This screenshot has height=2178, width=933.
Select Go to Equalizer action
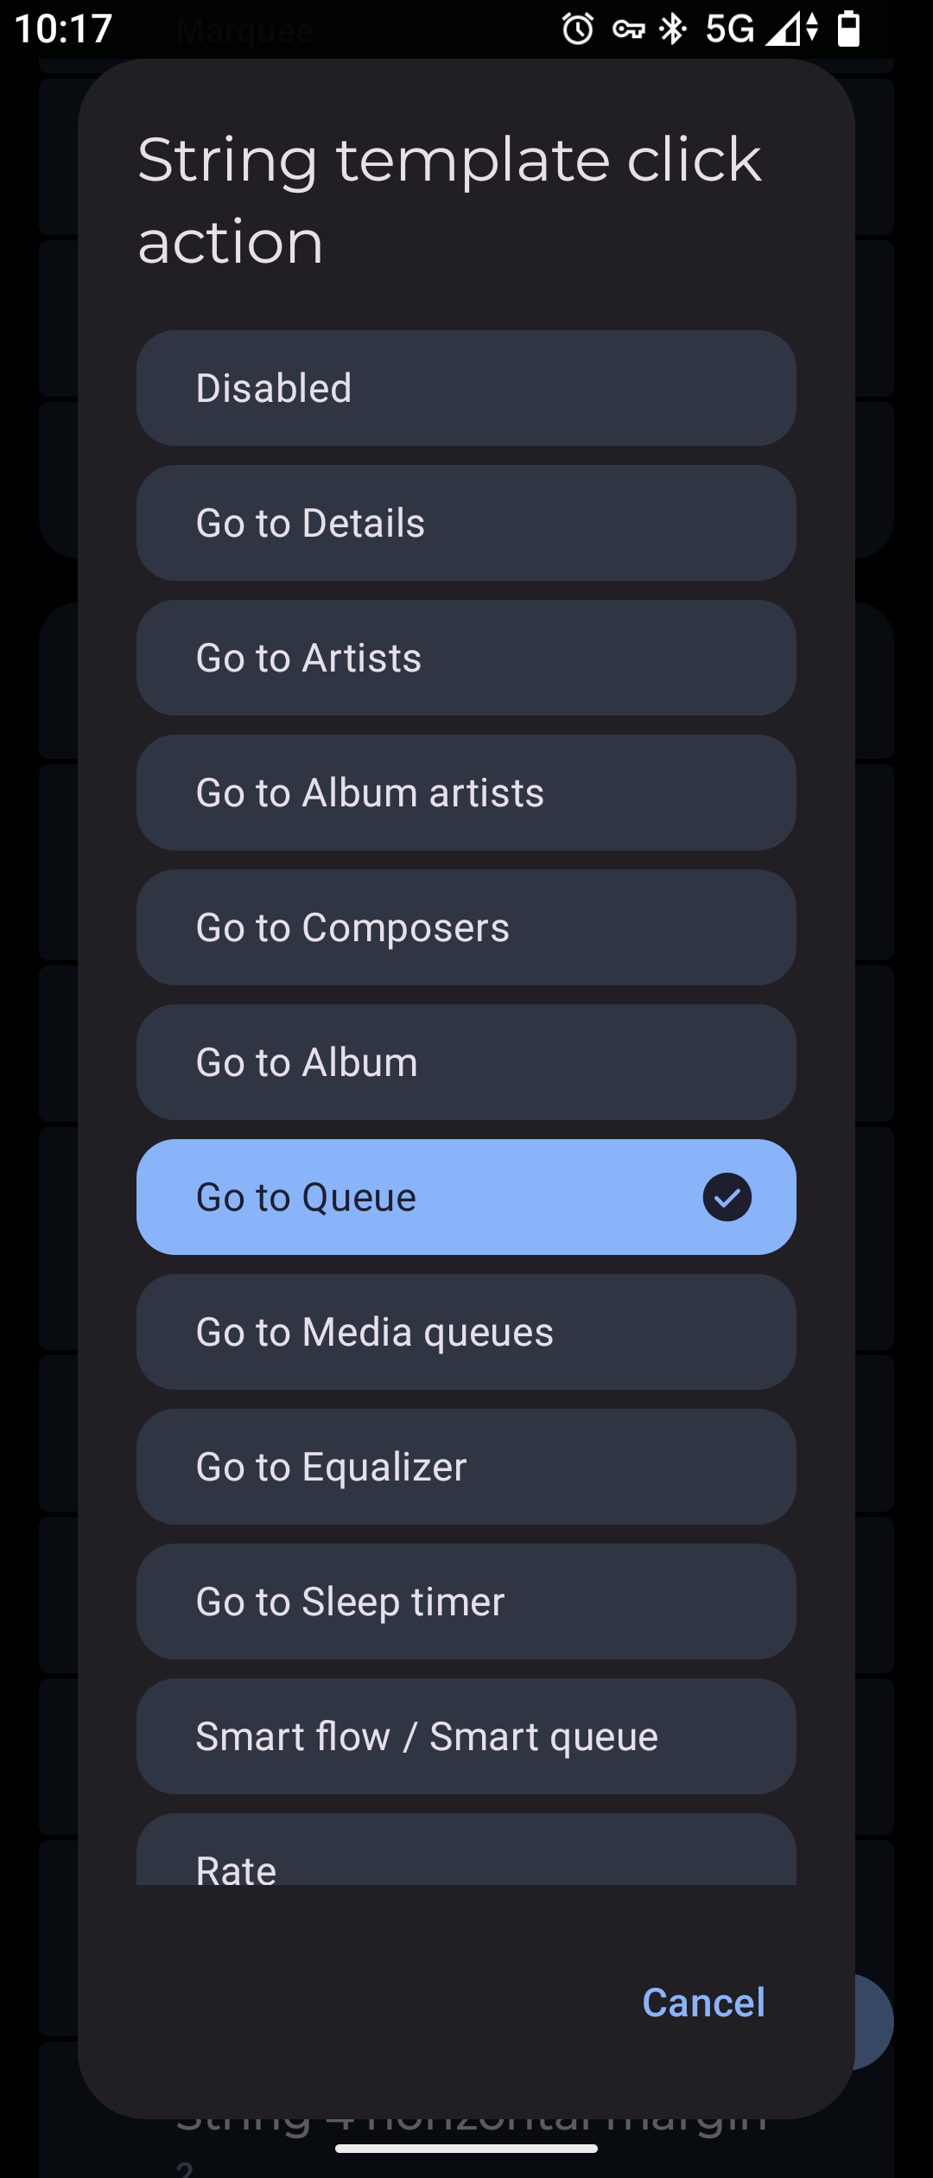coord(466,1467)
